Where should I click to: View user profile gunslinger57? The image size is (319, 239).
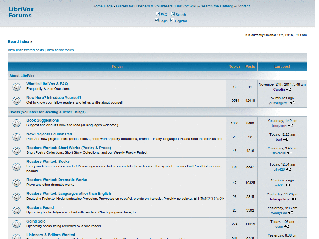click(x=279, y=103)
